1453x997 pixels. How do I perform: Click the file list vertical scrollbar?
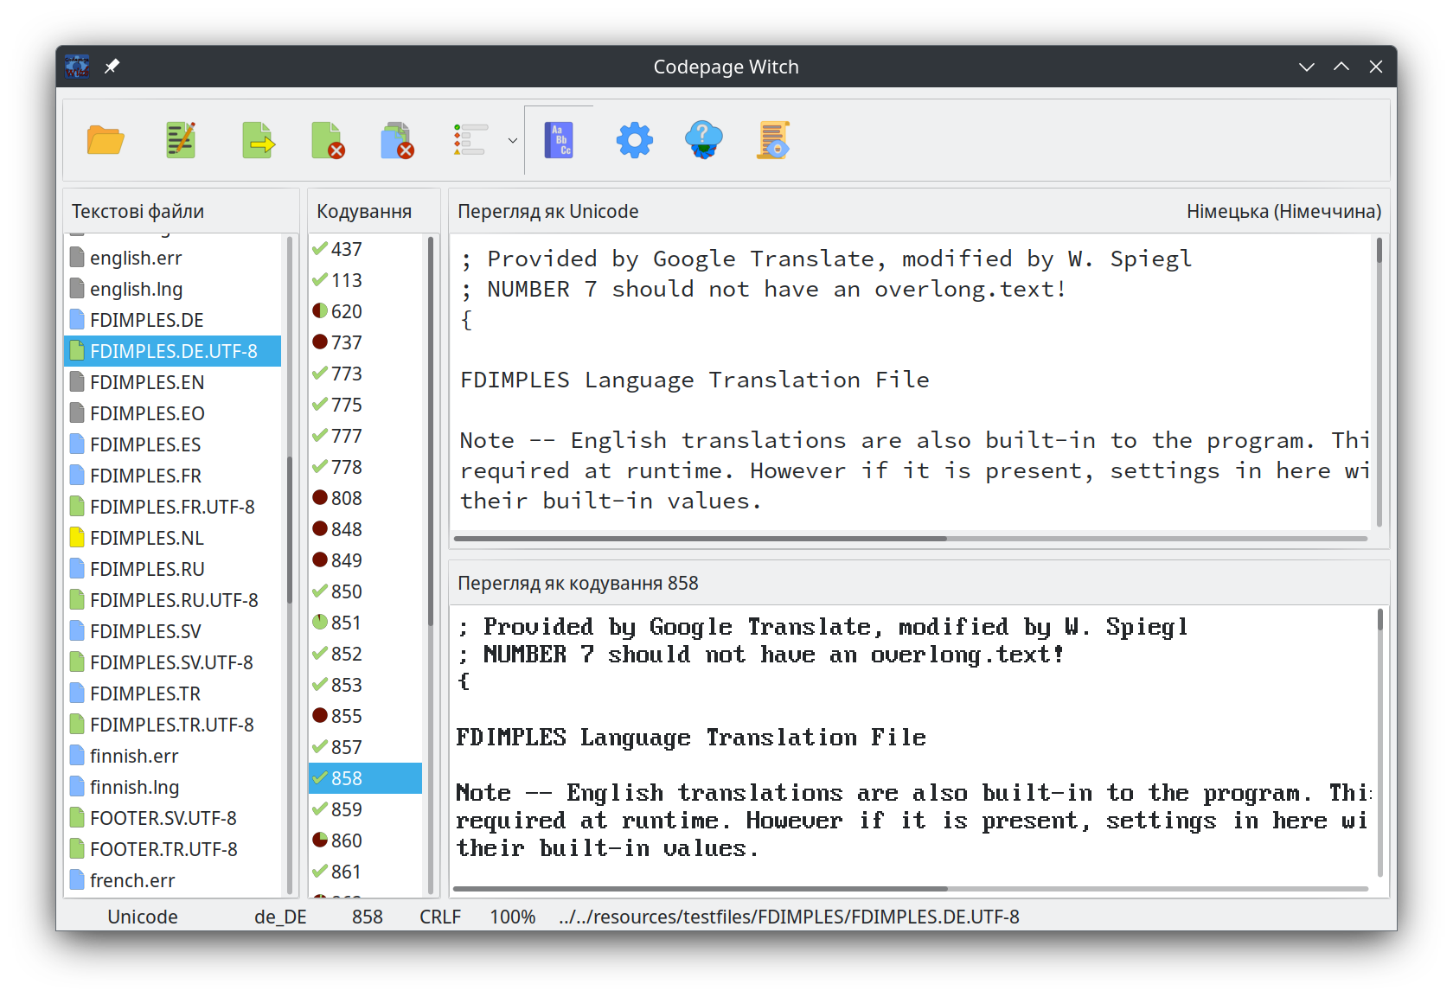290,519
